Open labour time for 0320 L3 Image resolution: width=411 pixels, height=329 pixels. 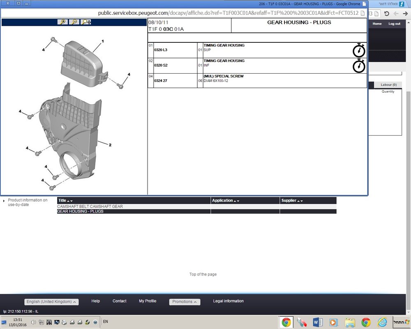pos(359,50)
